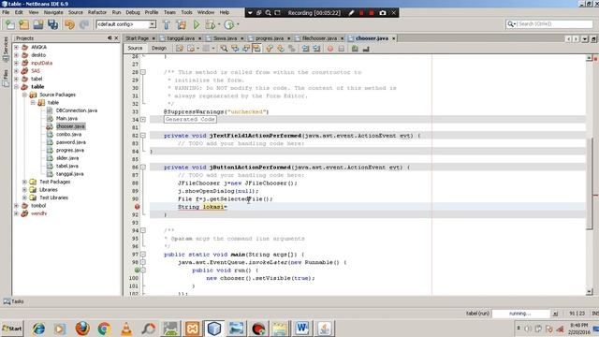
Task: Open VLC media player from the taskbar
Action: pos(126,329)
